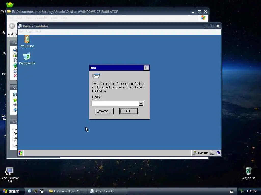Viewport: 261px width, 195px height.
Task: Click the 1:40 PM clock in emulator taskbar
Action: [203, 153]
